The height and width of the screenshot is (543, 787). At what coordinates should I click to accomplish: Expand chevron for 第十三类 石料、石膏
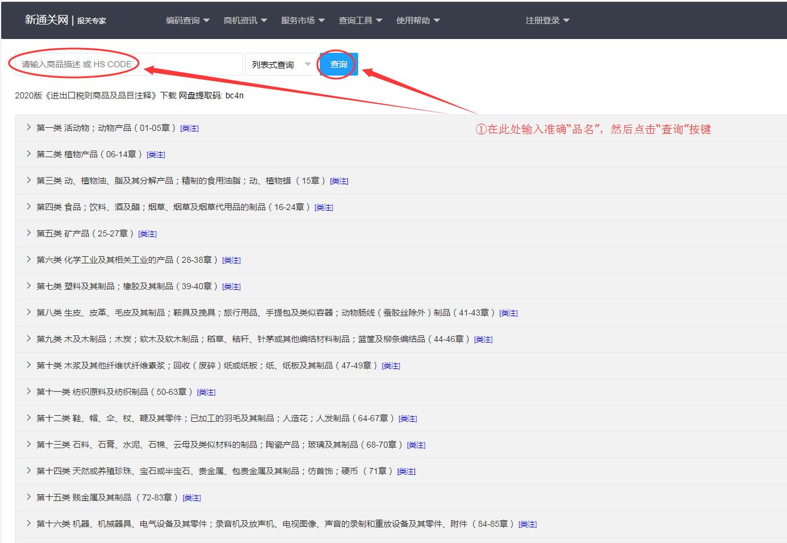[28, 444]
